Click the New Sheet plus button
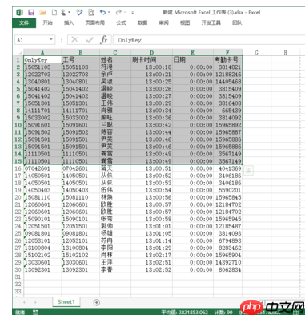The height and width of the screenshot is (315, 305). point(97,302)
